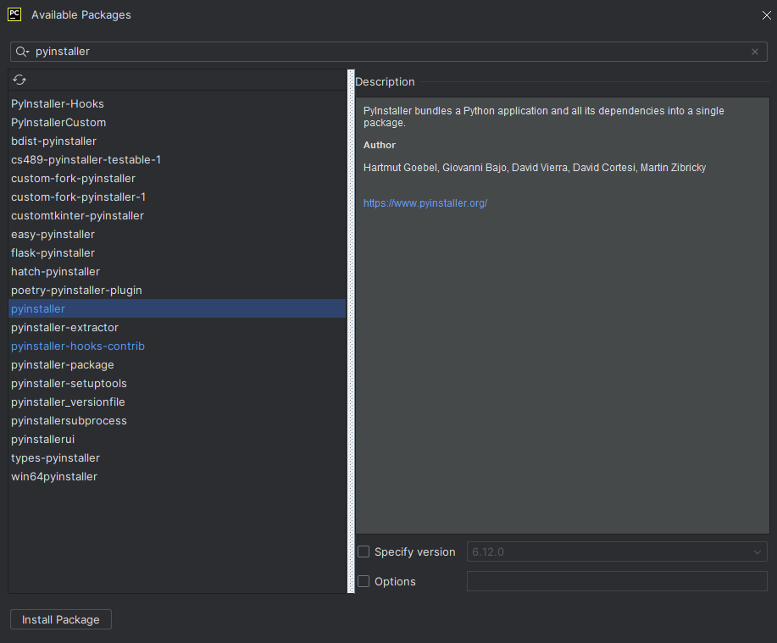
Task: Select the pyinstaller_versionfile package
Action: tap(177, 402)
